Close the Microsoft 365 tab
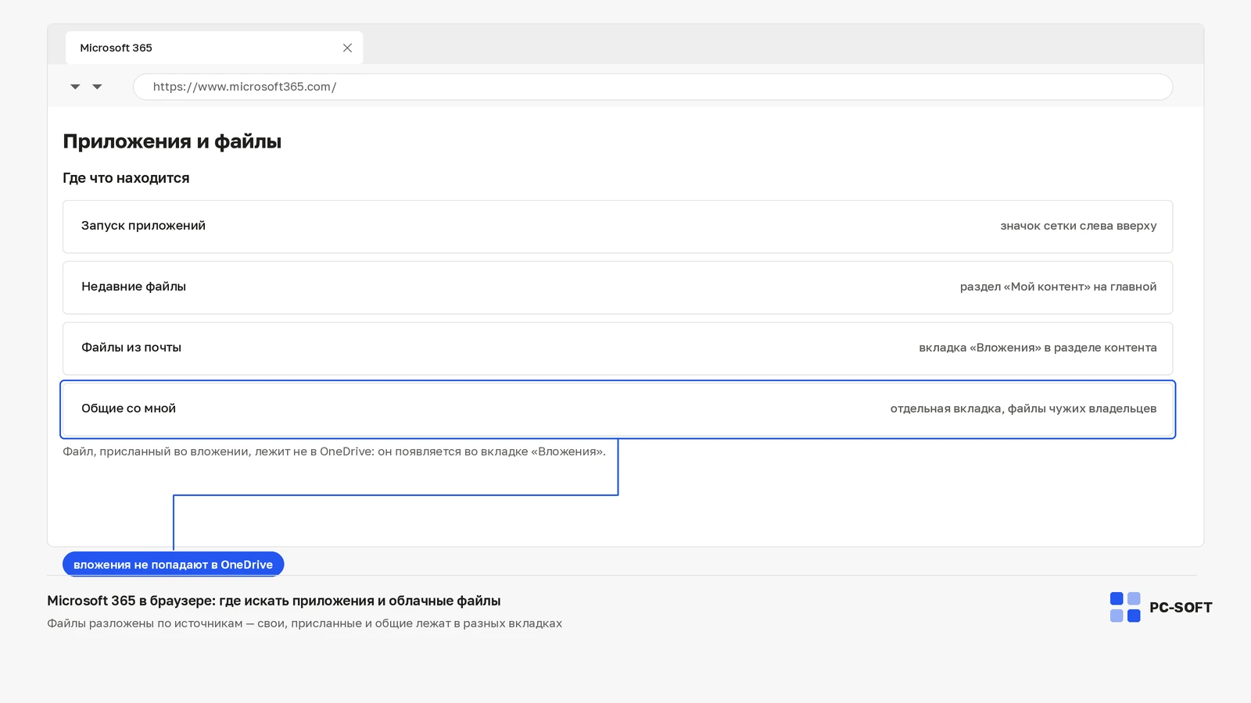The image size is (1251, 703). pos(347,48)
